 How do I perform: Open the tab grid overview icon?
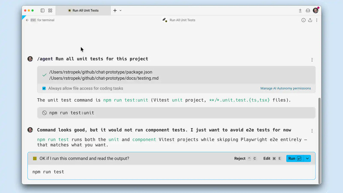click(50, 10)
